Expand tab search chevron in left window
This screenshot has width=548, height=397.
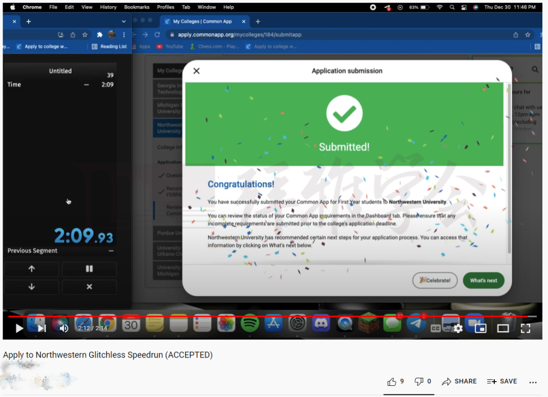(124, 21)
